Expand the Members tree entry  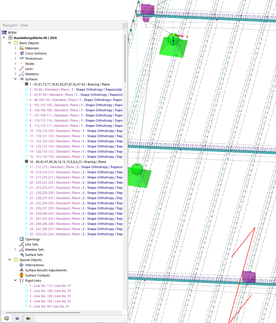[15, 74]
